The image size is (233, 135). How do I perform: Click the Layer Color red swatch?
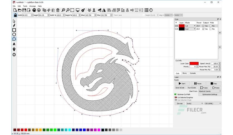(194, 63)
